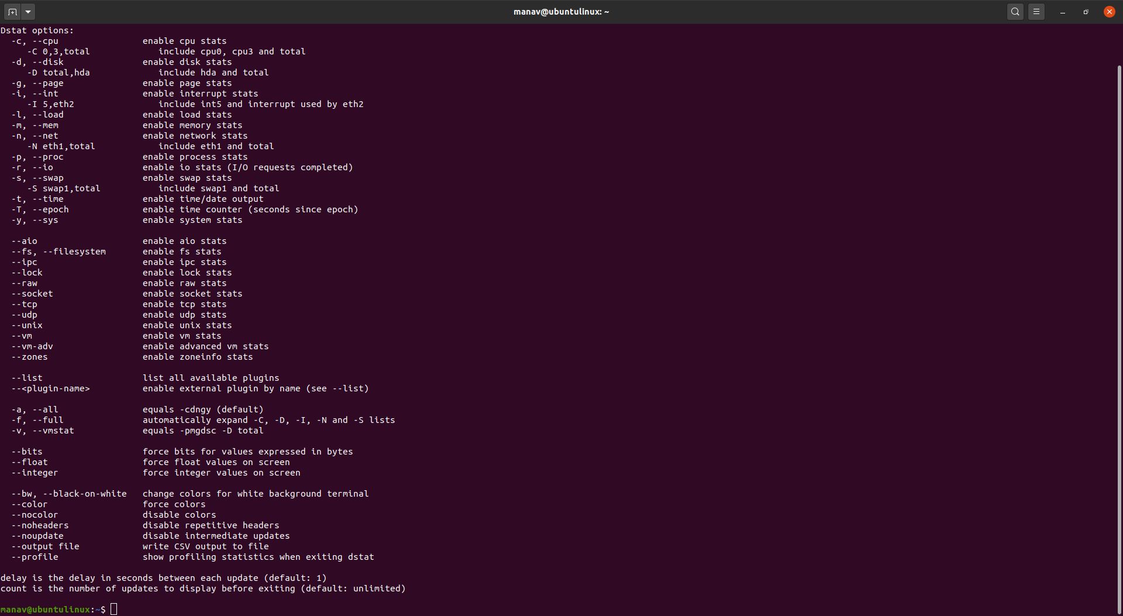Image resolution: width=1123 pixels, height=616 pixels.
Task: Click the '--udp' option
Action: coord(25,315)
